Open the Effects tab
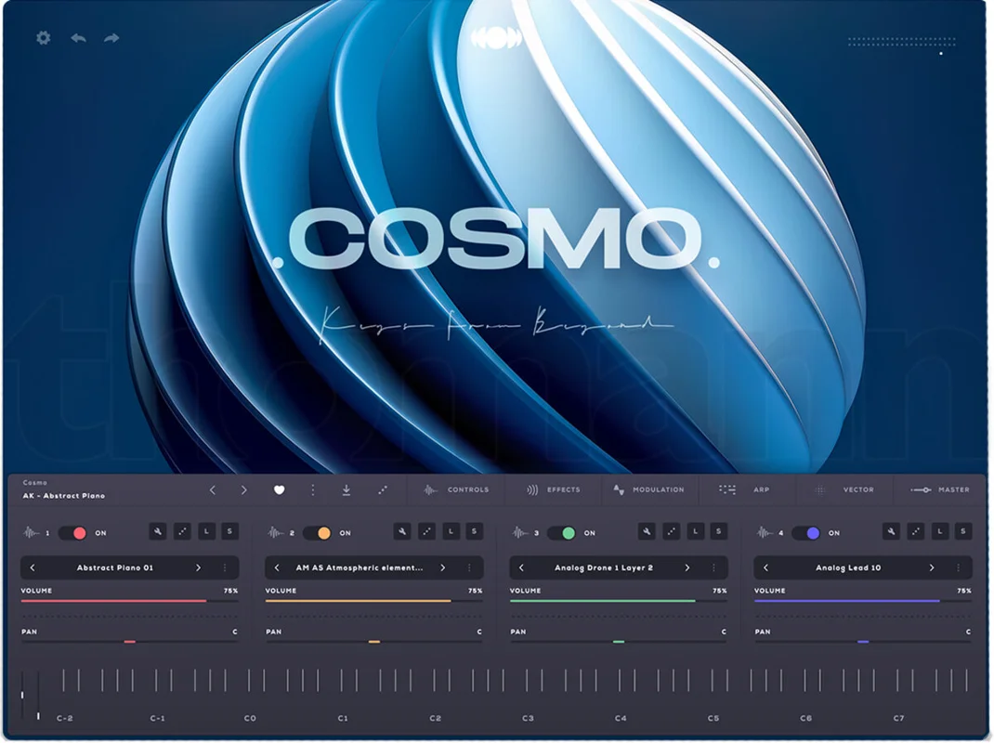The width and height of the screenshot is (994, 743). tap(553, 490)
